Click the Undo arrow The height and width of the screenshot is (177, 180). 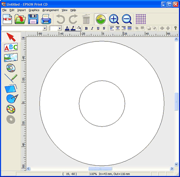60,19
